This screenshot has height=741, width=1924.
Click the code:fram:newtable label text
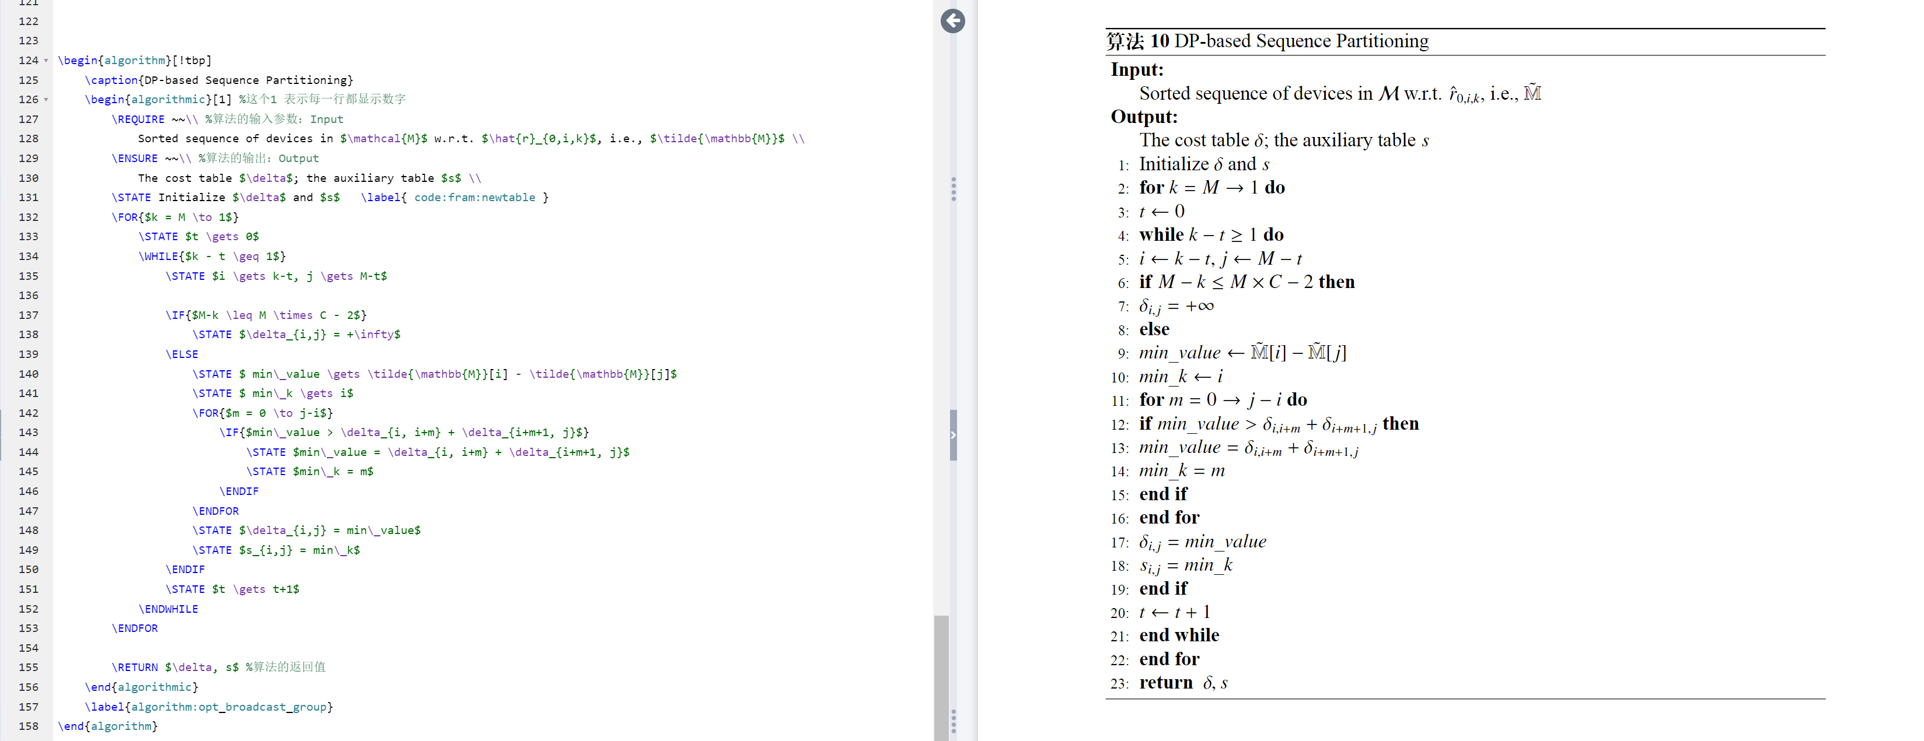tap(474, 197)
